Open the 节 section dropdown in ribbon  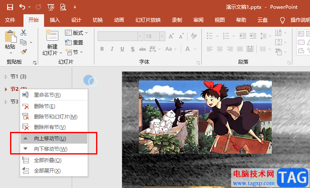(74, 52)
